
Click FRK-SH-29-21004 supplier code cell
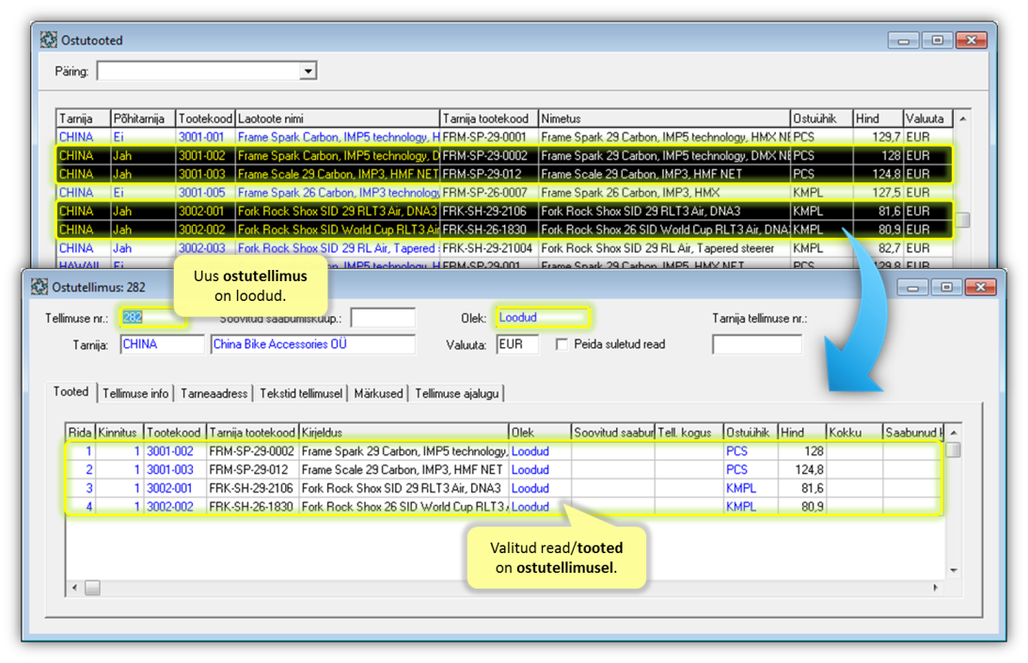click(x=487, y=248)
